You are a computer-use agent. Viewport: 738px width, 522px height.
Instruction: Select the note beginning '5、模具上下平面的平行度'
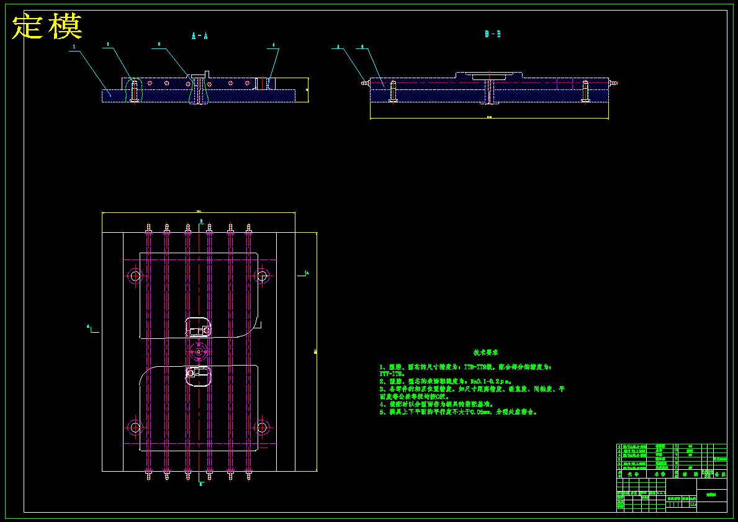point(459,412)
